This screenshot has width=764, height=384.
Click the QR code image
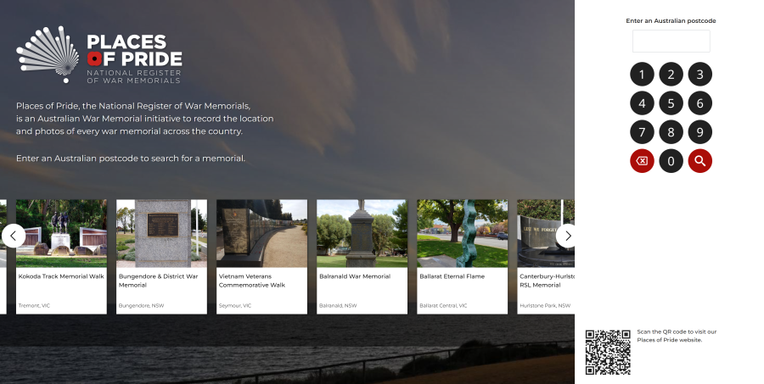608,353
